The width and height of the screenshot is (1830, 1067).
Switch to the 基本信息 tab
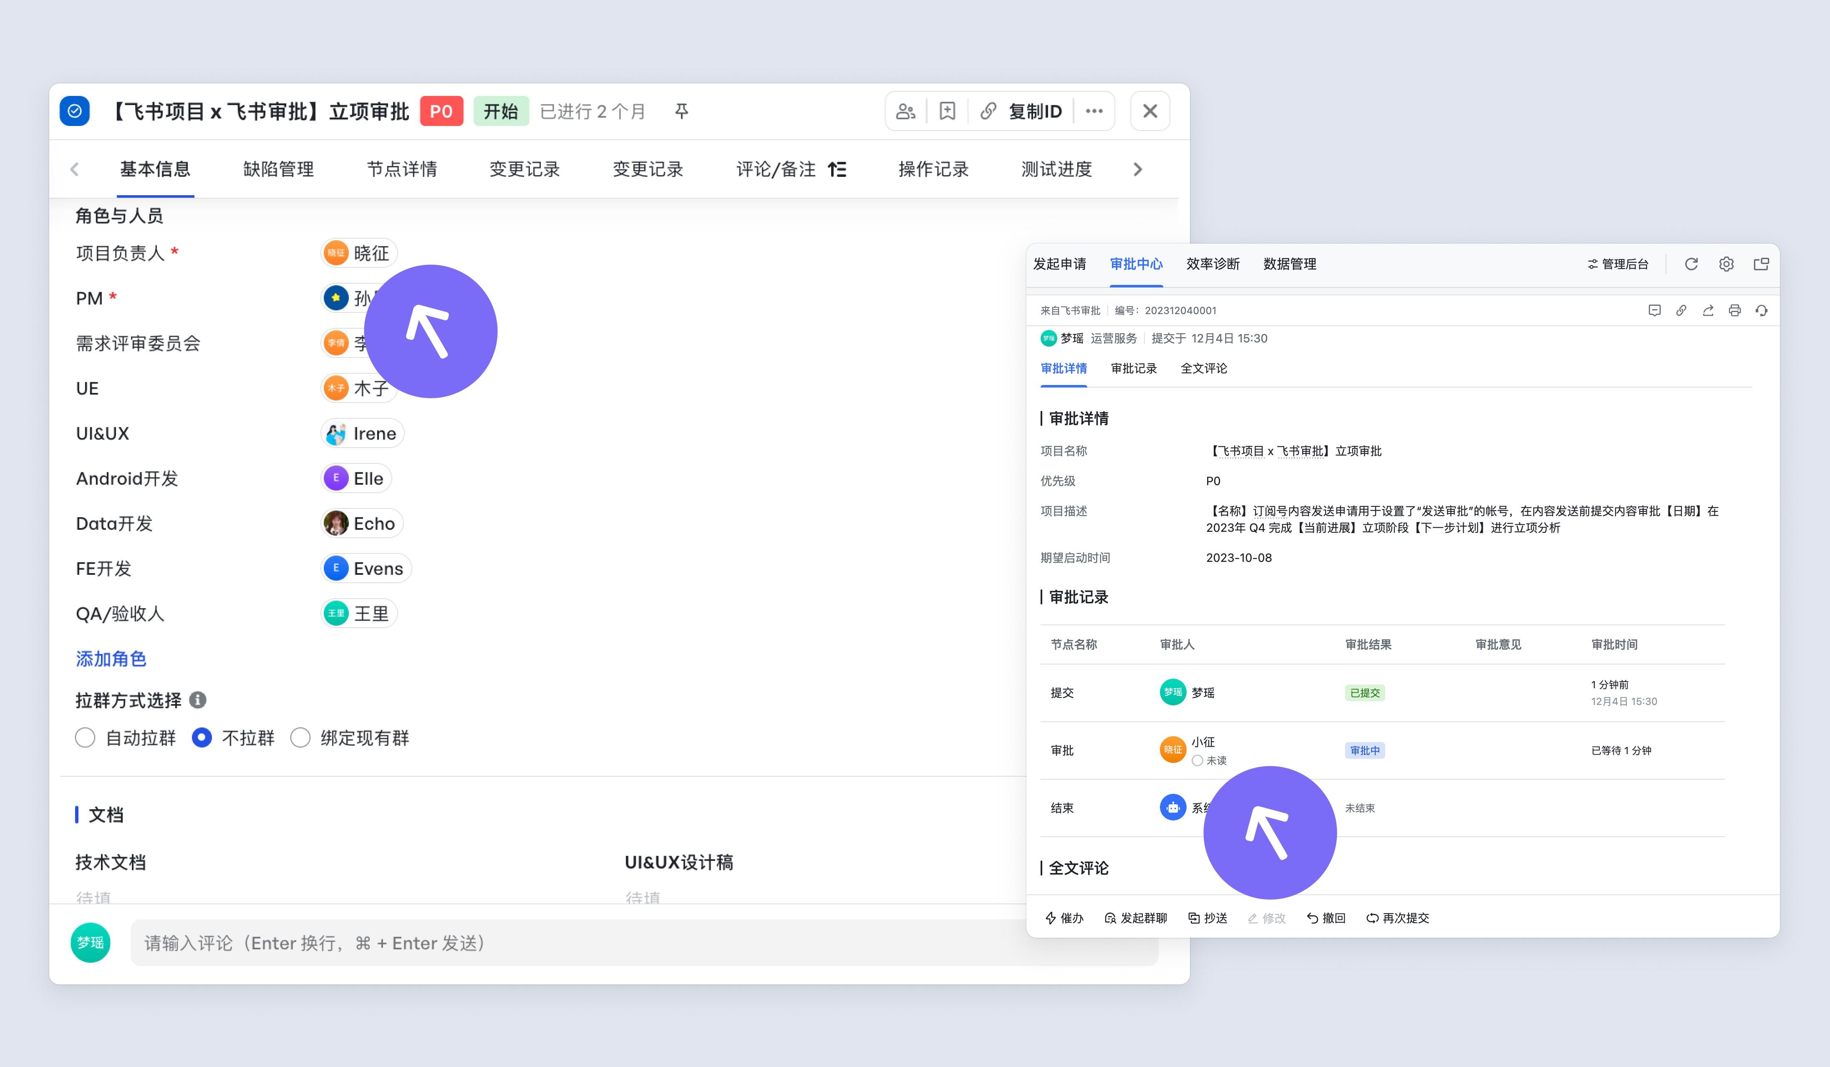tap(155, 169)
